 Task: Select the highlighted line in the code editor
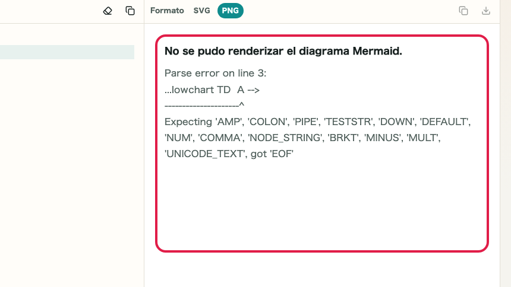click(67, 52)
